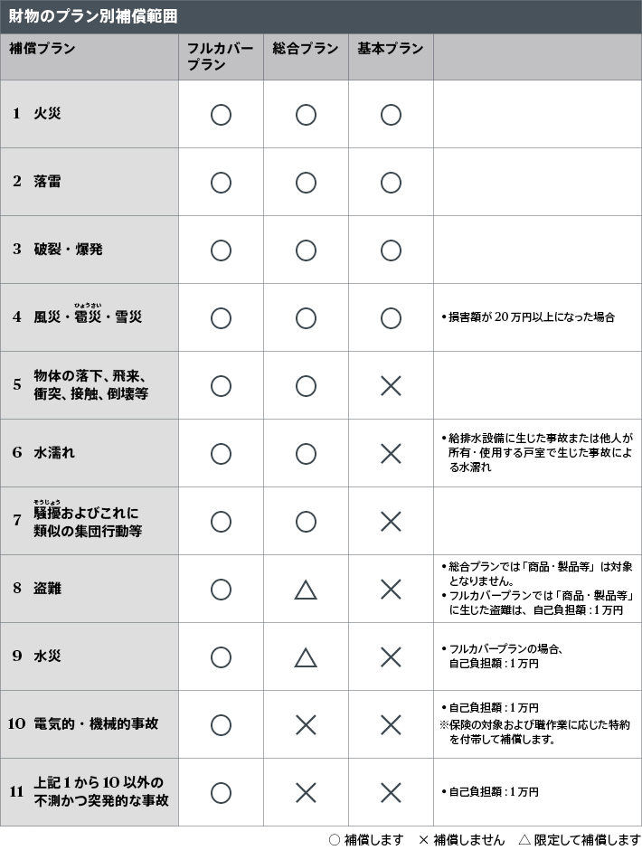Click the 基本プラン circle for 風災・雹災・雪災
This screenshot has height=850, width=642.
[391, 318]
